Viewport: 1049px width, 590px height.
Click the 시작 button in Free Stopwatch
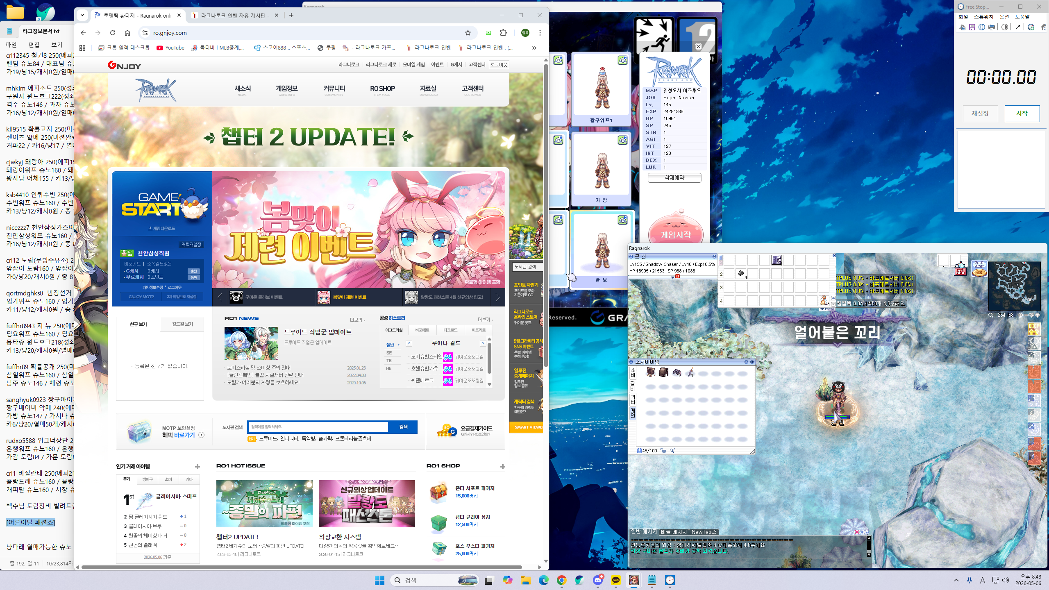1022,113
